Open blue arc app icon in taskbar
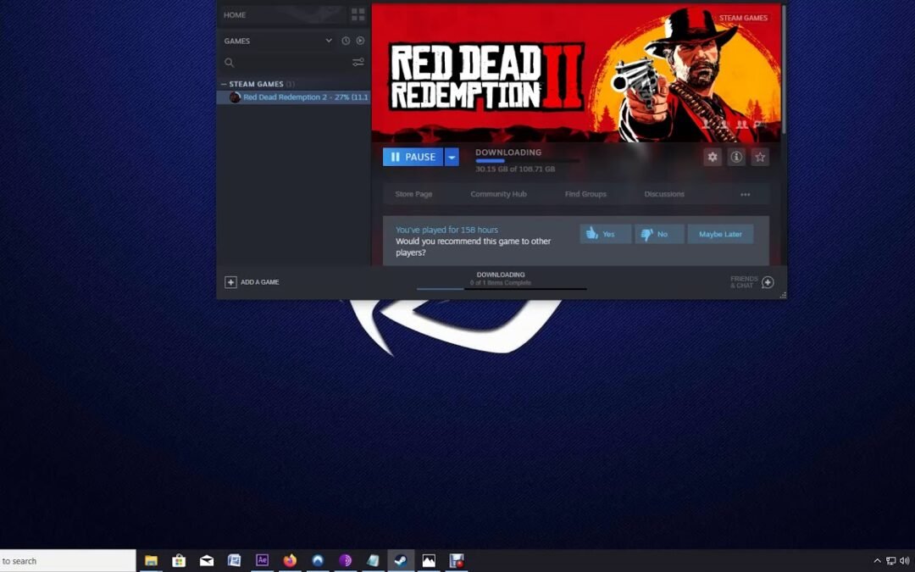The width and height of the screenshot is (915, 572). tap(318, 561)
